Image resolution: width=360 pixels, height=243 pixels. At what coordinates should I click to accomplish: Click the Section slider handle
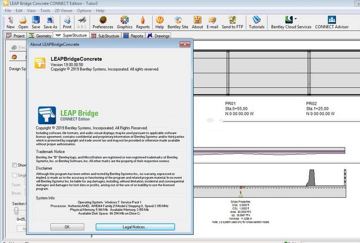16,211
